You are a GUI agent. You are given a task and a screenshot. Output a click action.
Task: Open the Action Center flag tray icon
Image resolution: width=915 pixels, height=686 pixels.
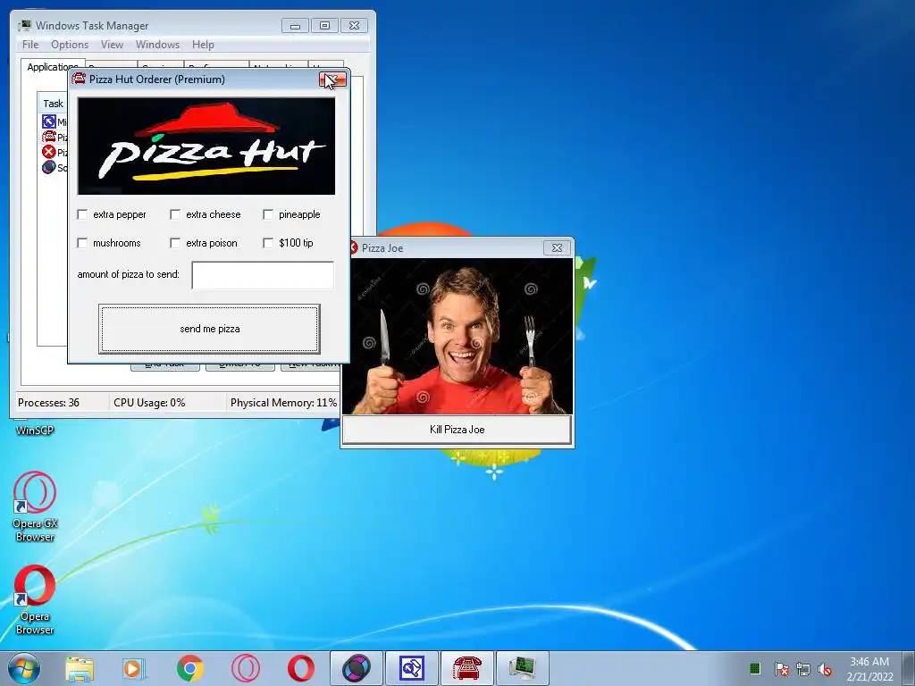tap(781, 669)
